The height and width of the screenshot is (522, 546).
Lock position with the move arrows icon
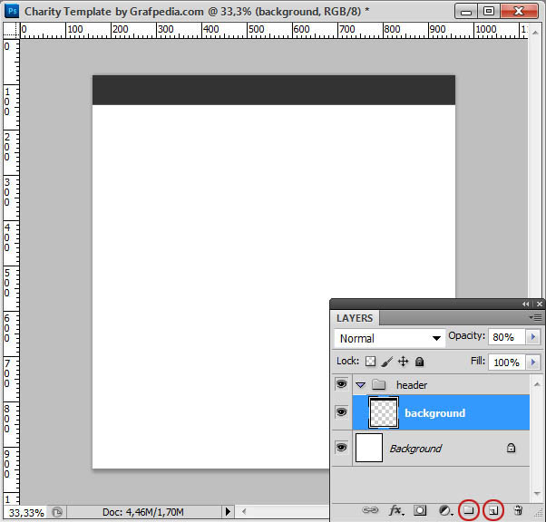click(403, 362)
